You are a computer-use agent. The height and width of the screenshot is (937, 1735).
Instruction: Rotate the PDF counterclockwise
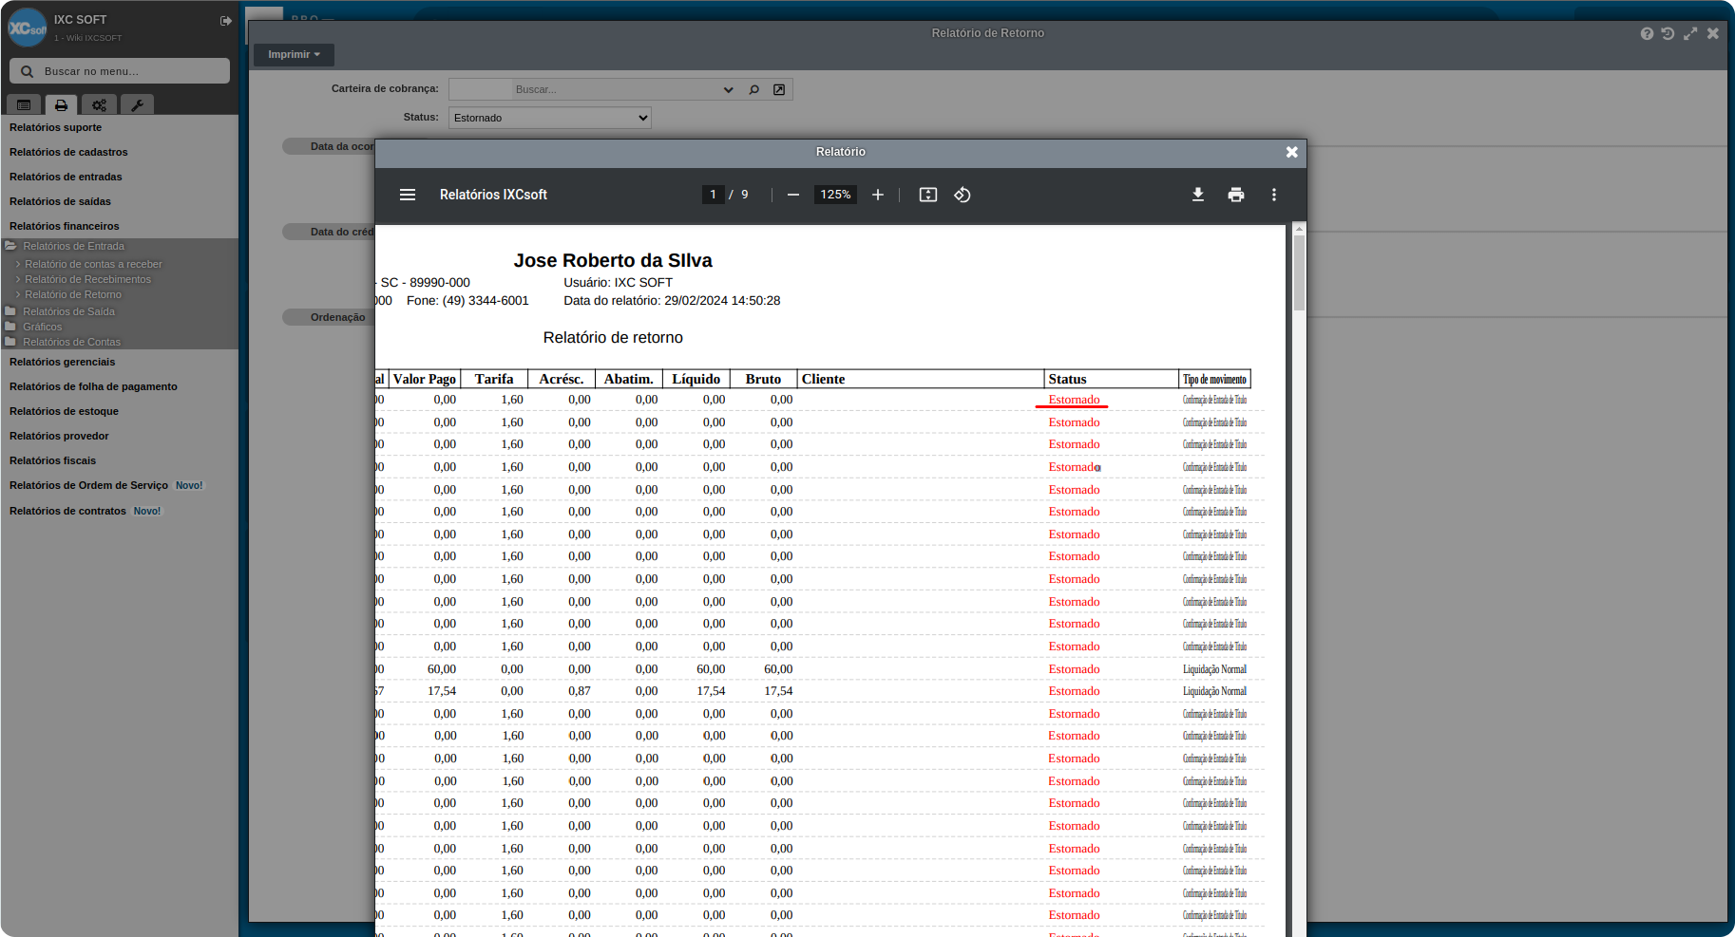pos(963,195)
